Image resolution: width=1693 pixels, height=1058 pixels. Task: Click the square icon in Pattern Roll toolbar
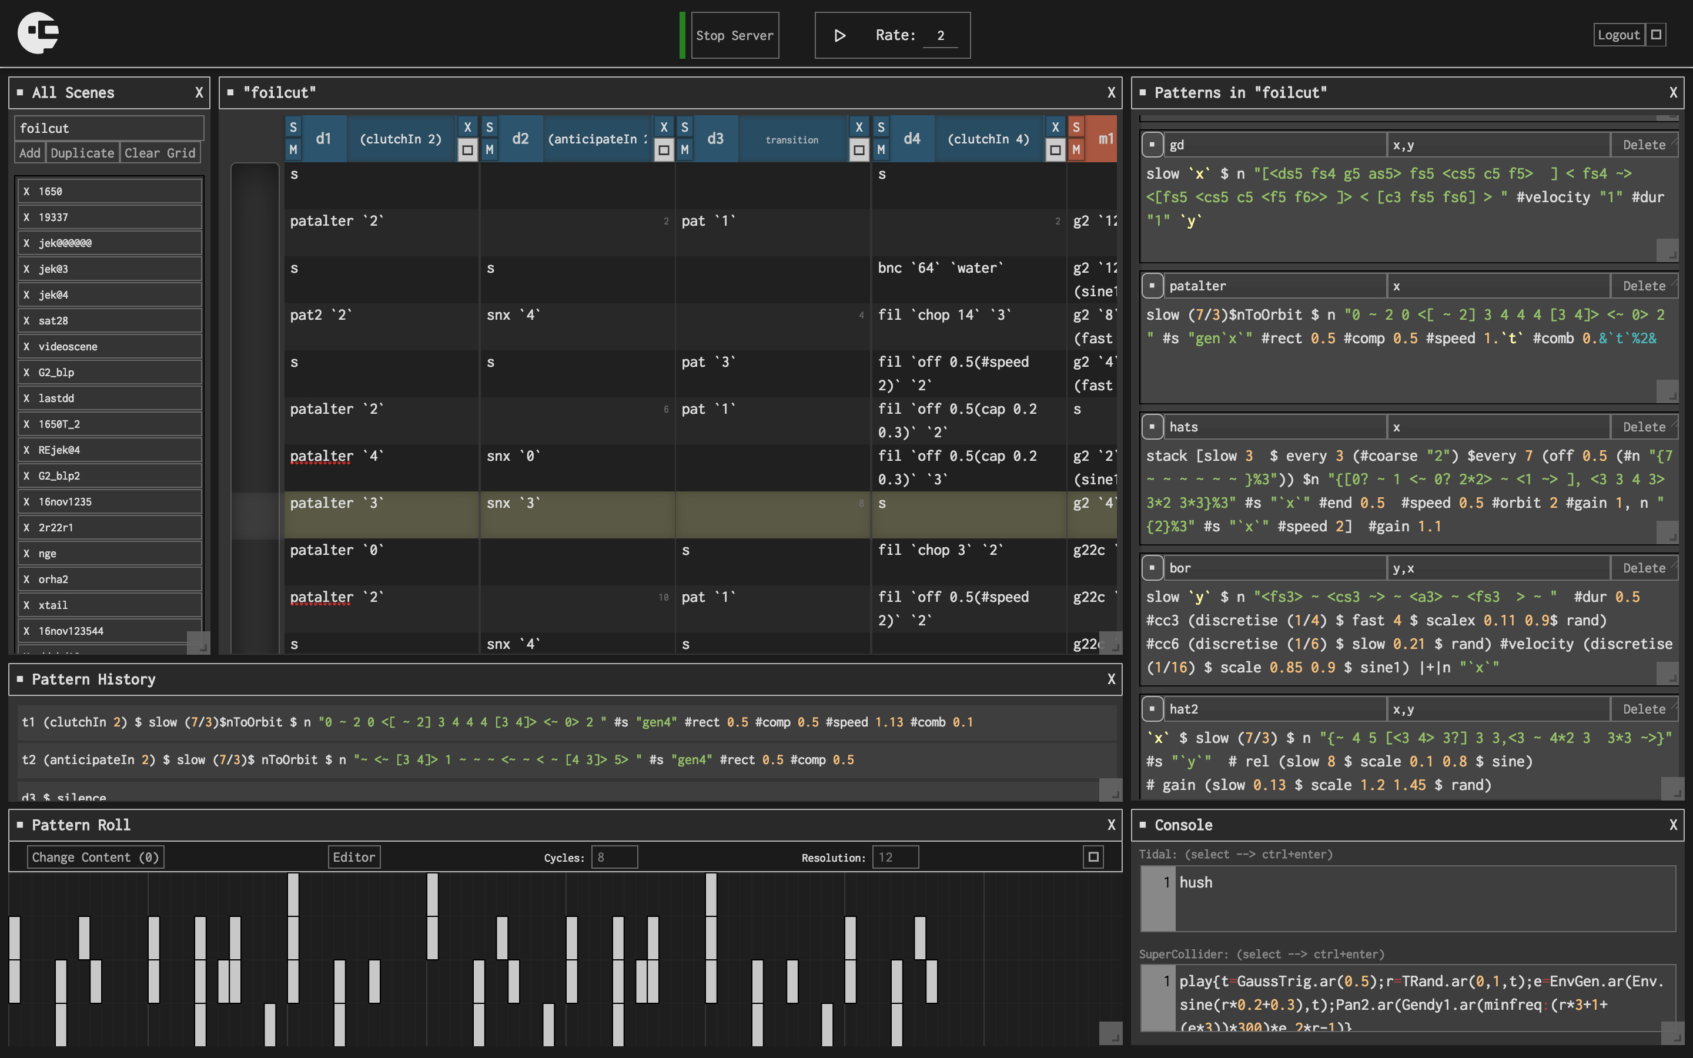[1093, 856]
